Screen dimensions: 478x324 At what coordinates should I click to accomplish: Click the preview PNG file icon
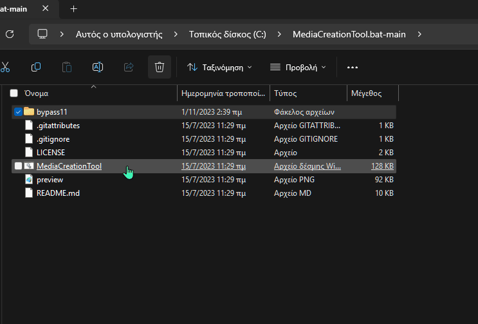click(x=29, y=179)
